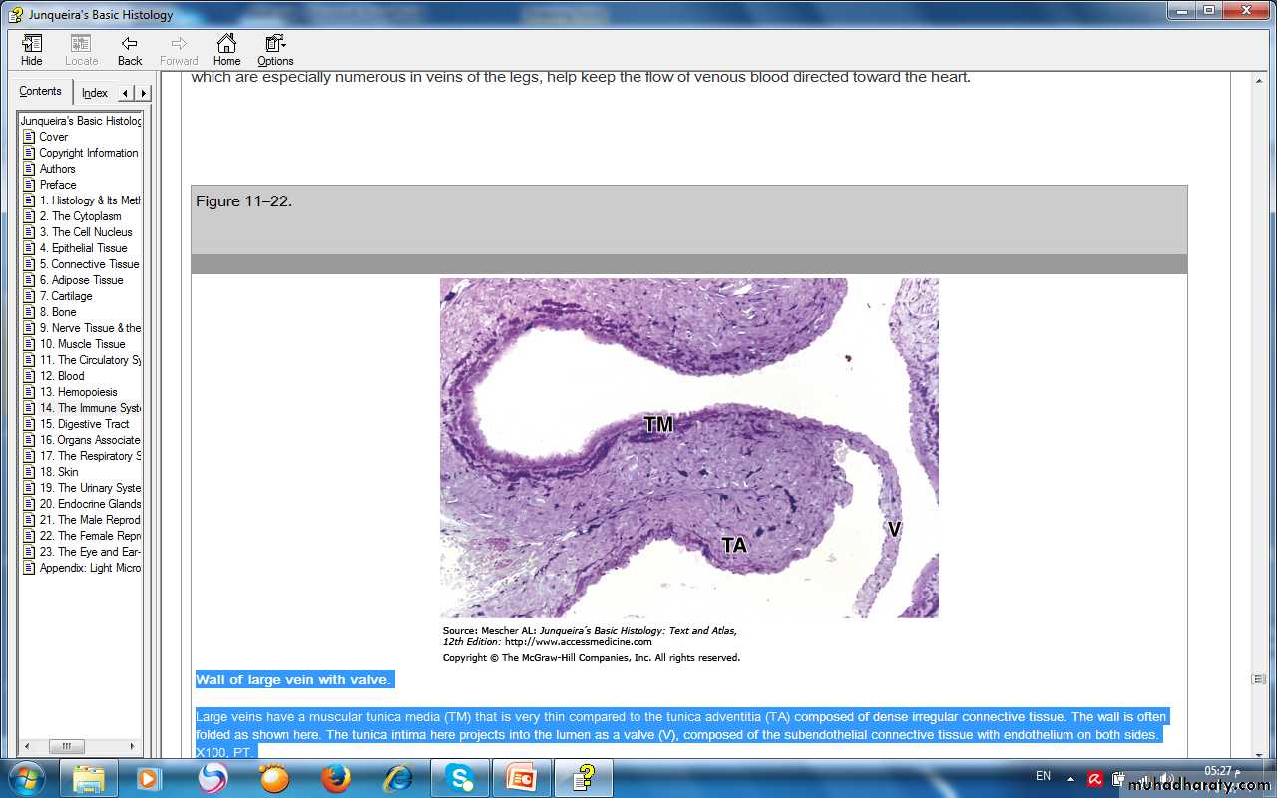The image size is (1277, 798).
Task: Select the '18. Skin' topic icon
Action: (x=29, y=472)
